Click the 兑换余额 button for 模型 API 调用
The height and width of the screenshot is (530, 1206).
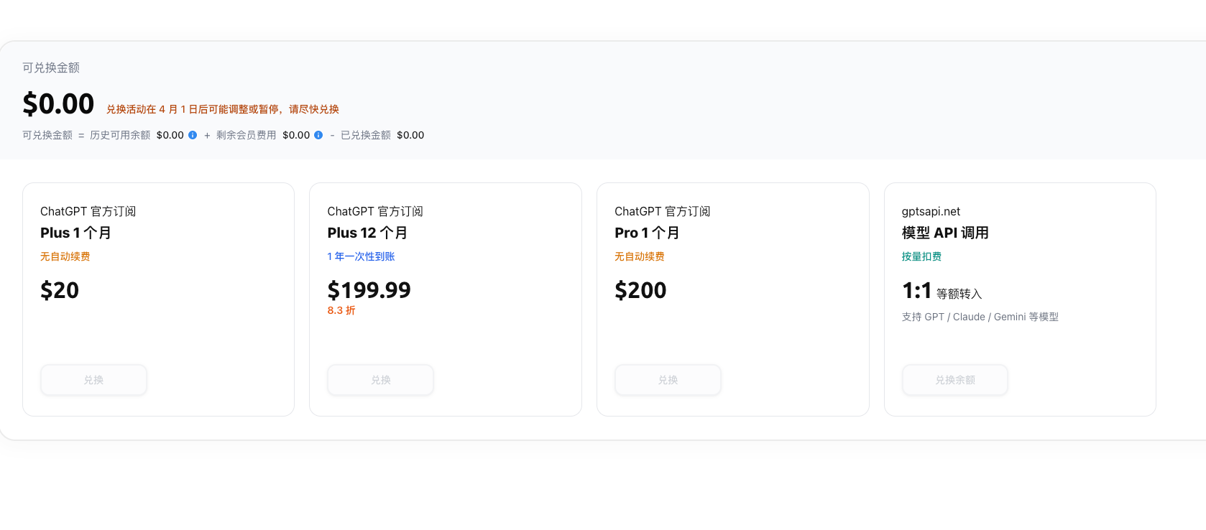click(954, 380)
